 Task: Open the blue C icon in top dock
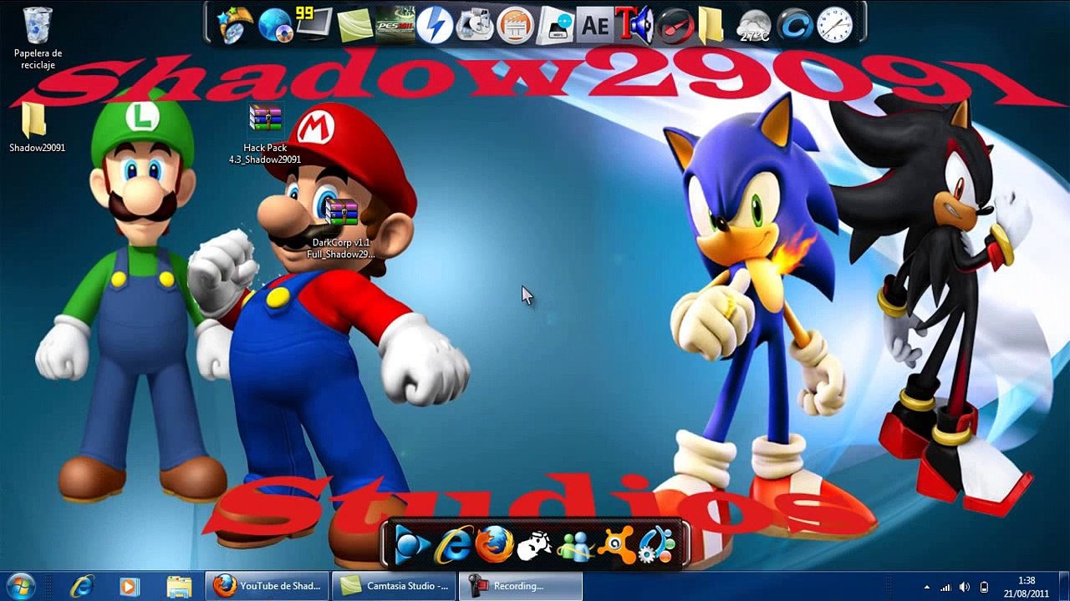795,25
